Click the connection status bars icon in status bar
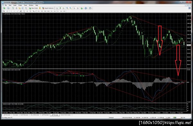The image size is (193, 126). pos(175,118)
